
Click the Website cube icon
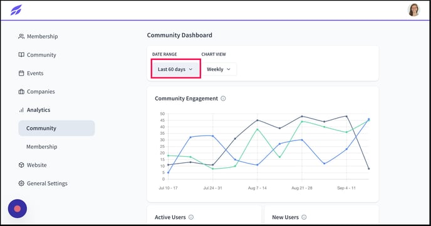pos(21,165)
